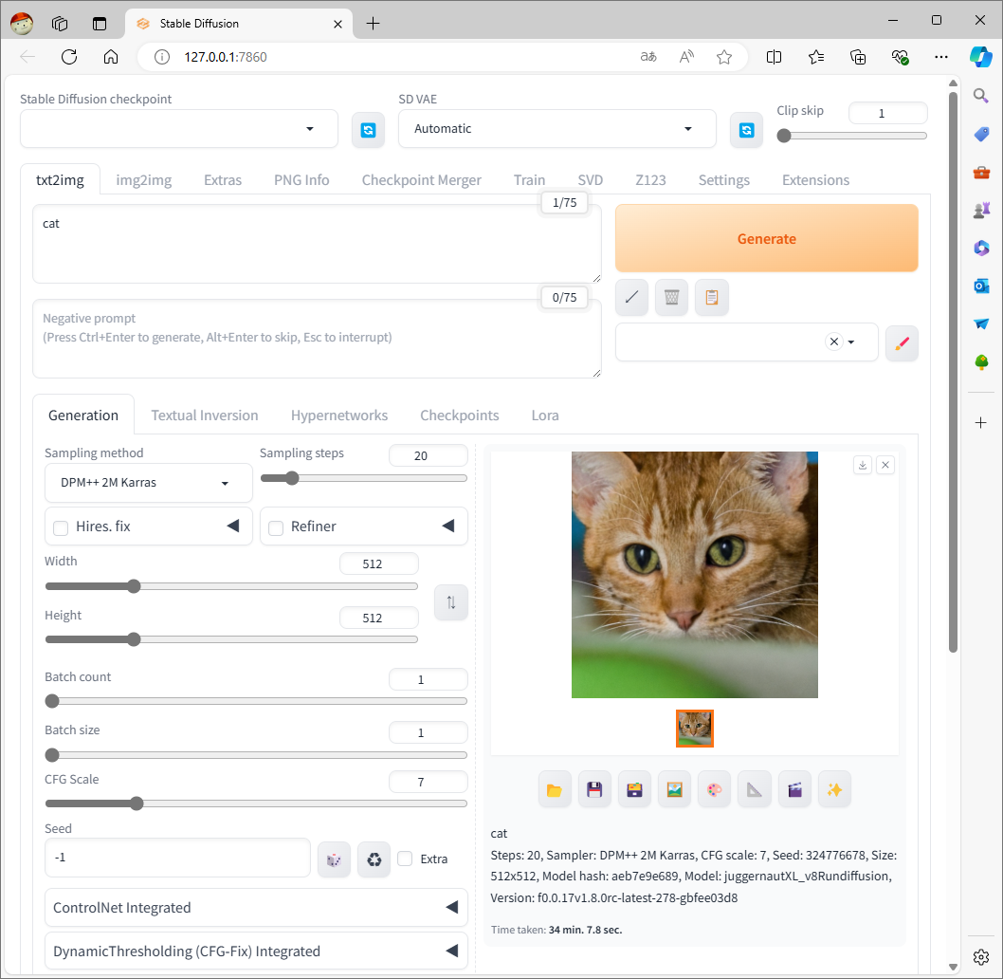Open the styles dropdown arrow

pos(851,342)
